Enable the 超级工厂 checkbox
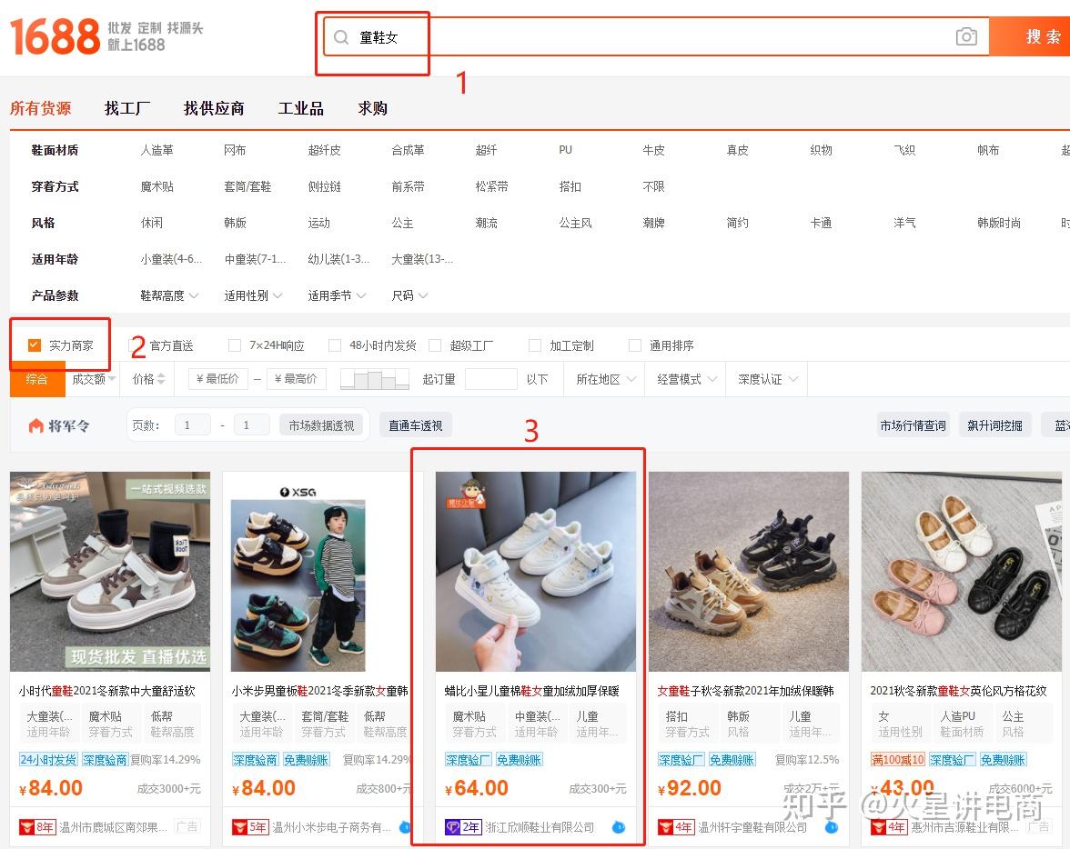The width and height of the screenshot is (1070, 849). (x=435, y=345)
